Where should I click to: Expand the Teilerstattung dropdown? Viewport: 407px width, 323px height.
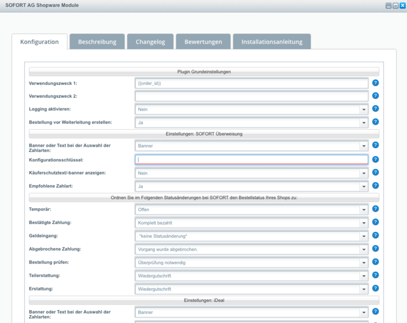click(x=364, y=276)
